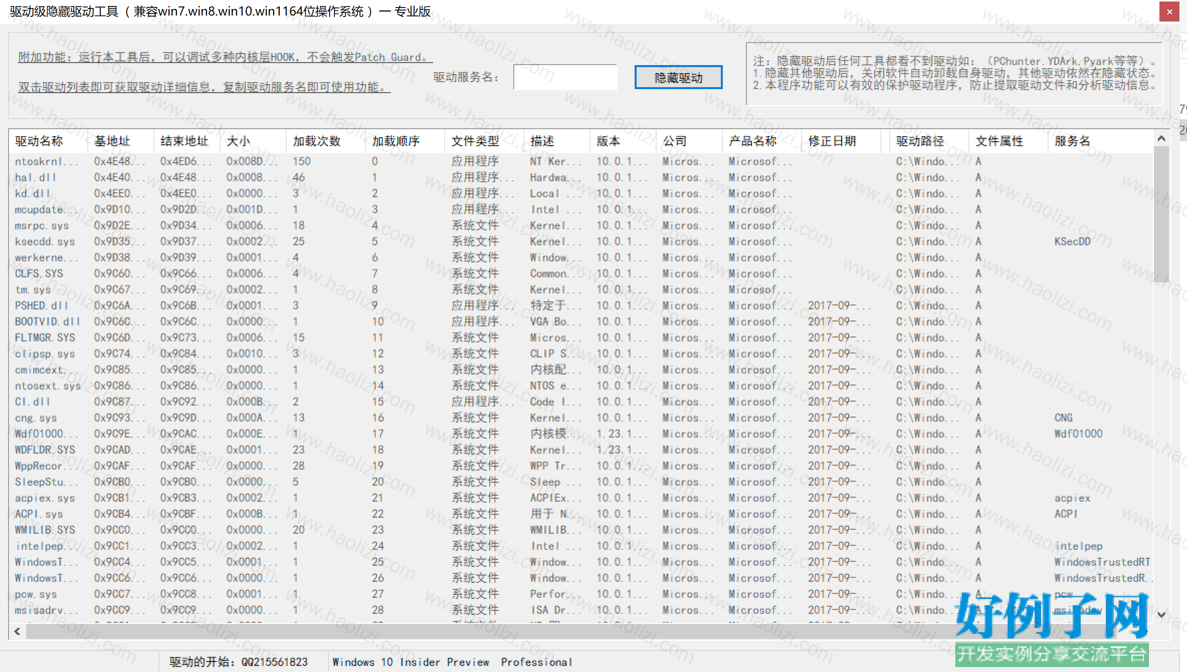Focus the 驱动服务名 input field
The image size is (1187, 672).
coord(565,77)
